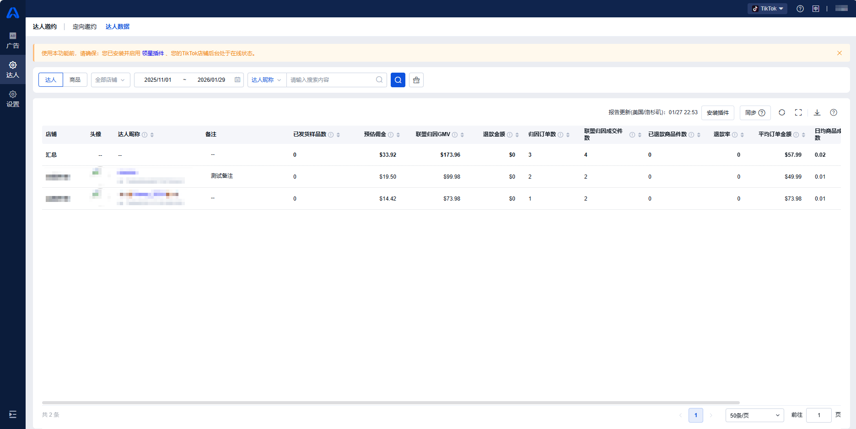Switch to the 定向邀约 tab
Viewport: 856px width, 429px height.
coord(85,26)
